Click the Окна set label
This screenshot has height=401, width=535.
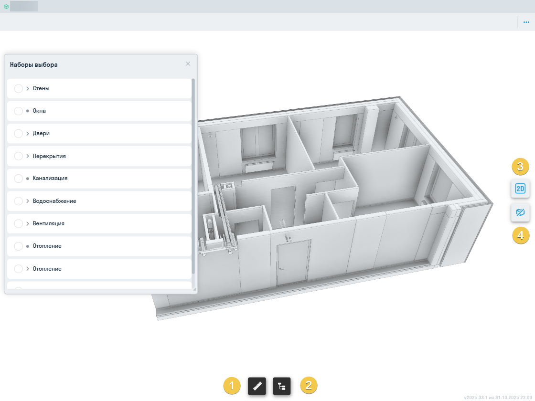pyautogui.click(x=39, y=111)
